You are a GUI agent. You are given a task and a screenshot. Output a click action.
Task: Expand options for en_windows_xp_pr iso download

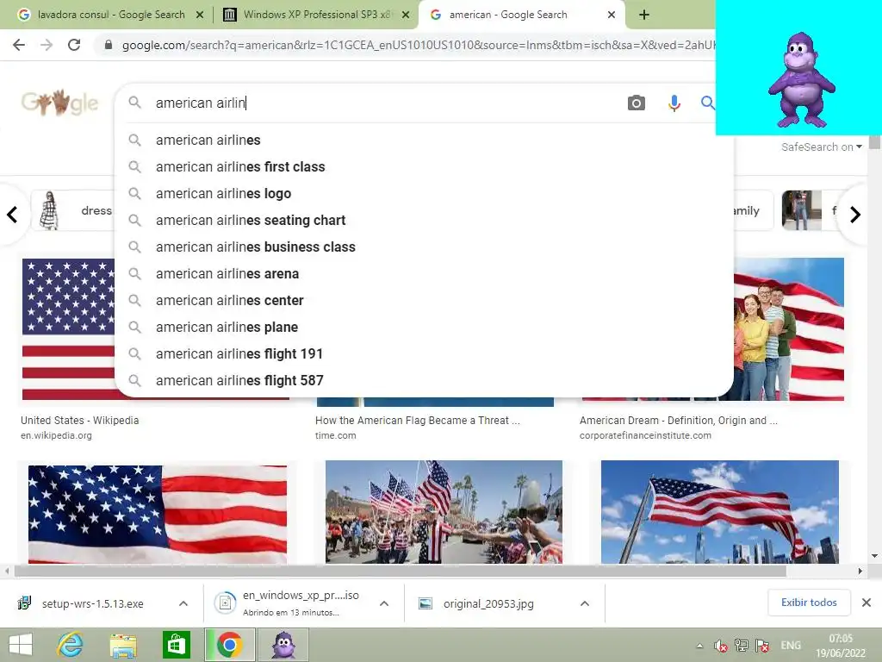point(384,603)
